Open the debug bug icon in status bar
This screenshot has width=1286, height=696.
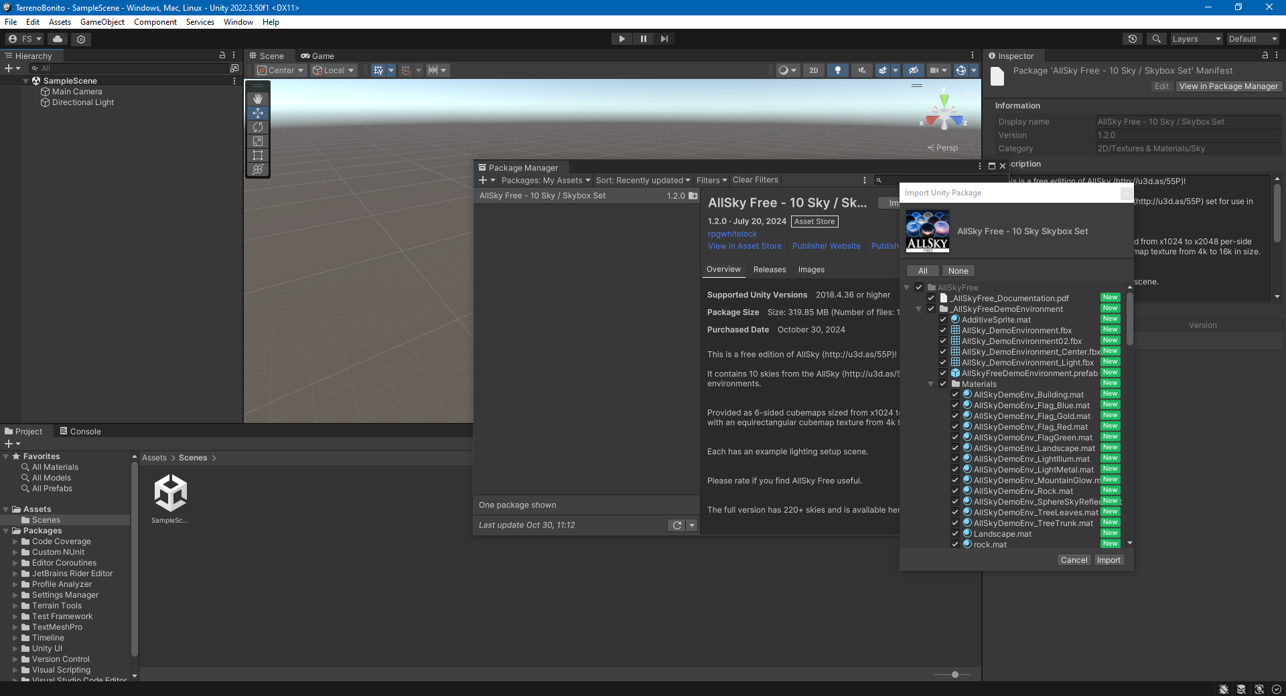pyautogui.click(x=1224, y=689)
